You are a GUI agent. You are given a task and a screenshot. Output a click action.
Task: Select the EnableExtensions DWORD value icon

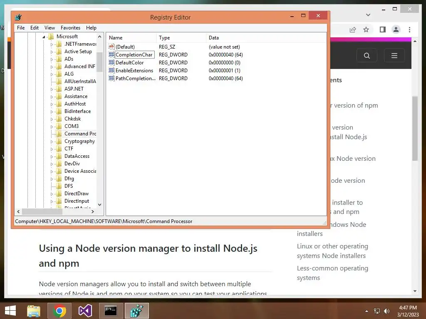pos(111,70)
